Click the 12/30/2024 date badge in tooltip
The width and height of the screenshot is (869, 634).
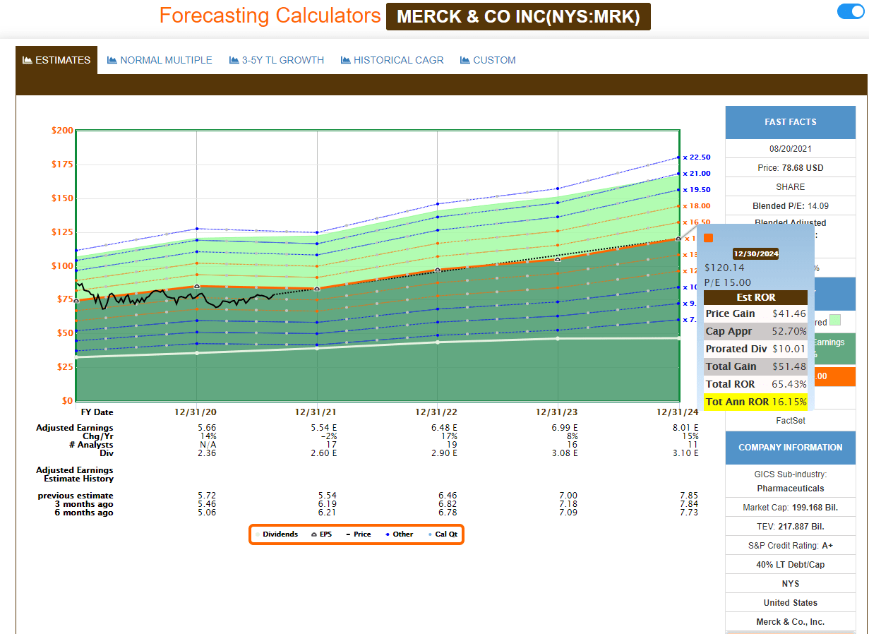[x=755, y=253]
